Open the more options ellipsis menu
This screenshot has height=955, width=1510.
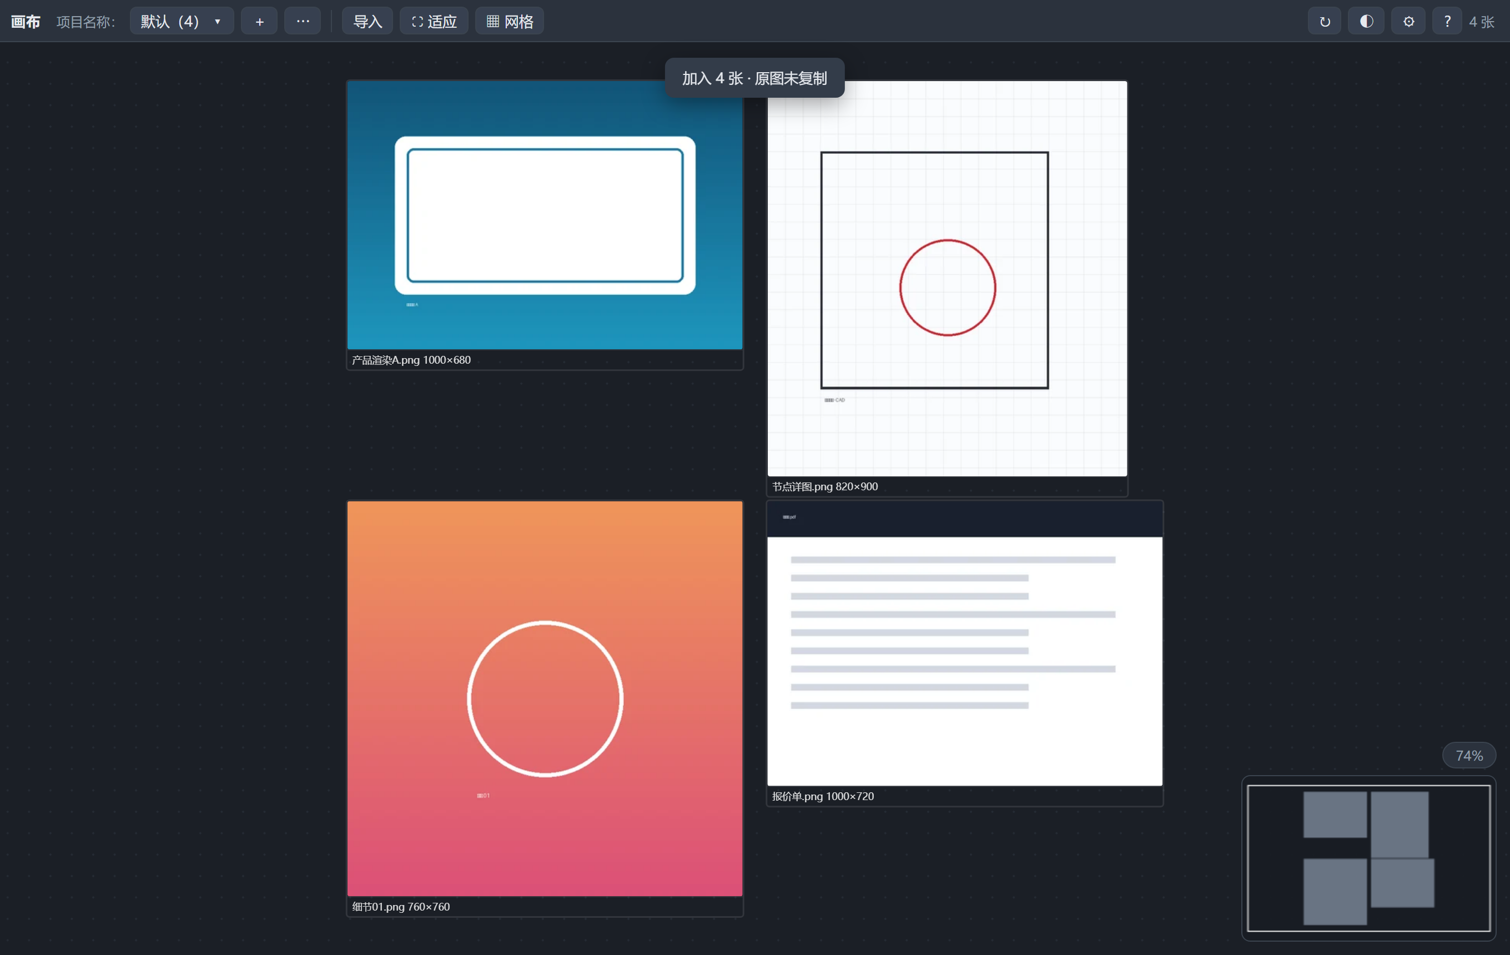[302, 21]
